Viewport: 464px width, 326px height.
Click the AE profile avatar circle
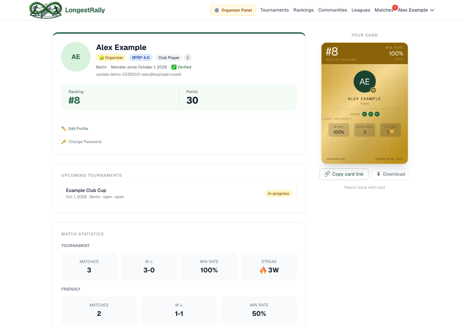[x=76, y=57]
